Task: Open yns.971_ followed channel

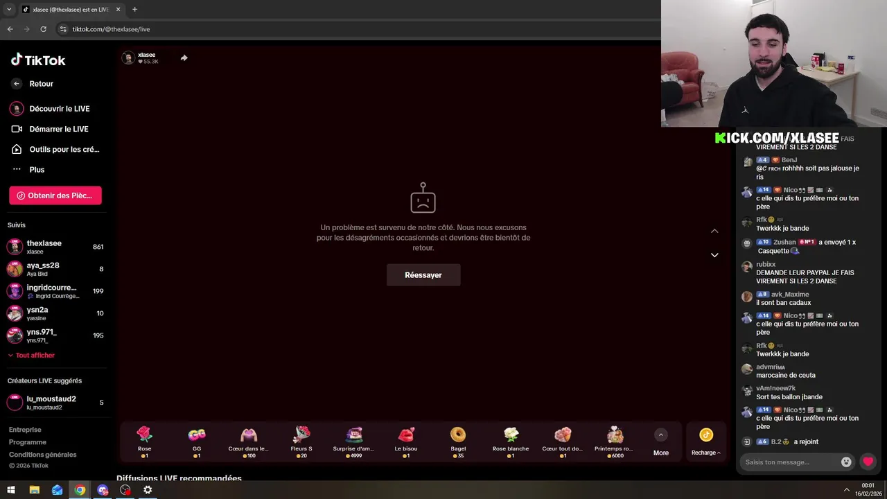Action: click(x=55, y=335)
